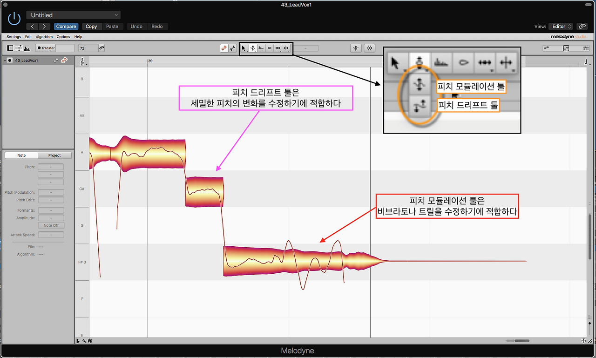
Task: Click the link icon beside Editor view
Action: click(582, 27)
